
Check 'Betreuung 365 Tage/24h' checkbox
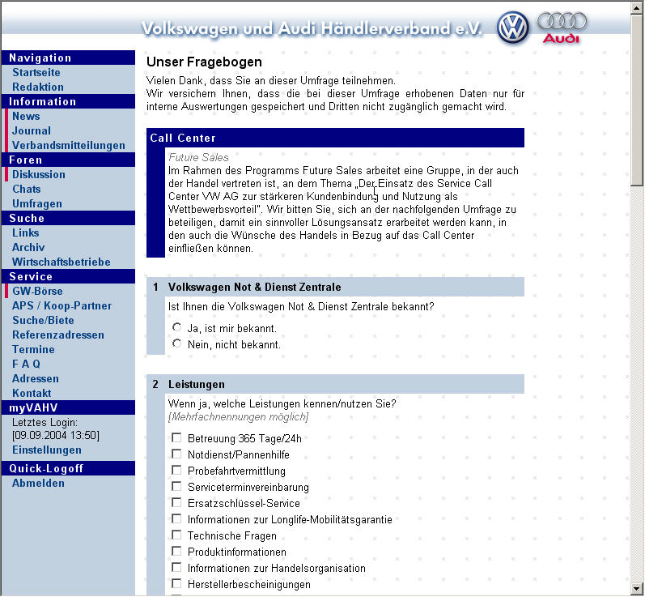[176, 437]
